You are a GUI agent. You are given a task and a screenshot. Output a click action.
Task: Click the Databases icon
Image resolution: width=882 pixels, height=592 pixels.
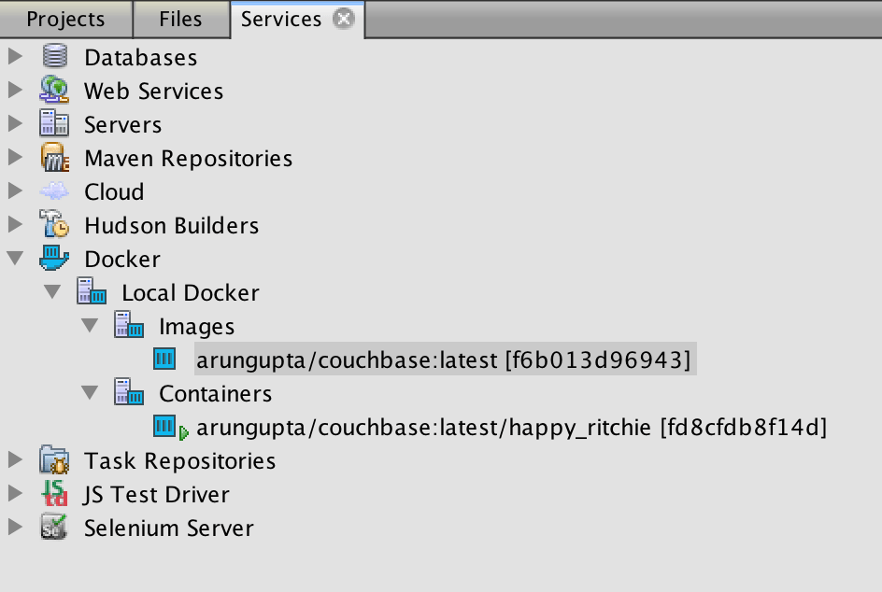point(53,57)
